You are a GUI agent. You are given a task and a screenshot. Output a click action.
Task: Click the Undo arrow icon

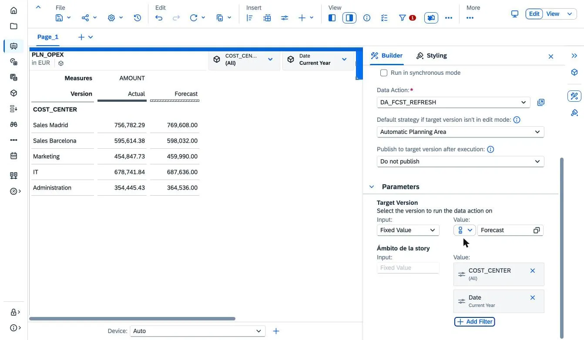click(159, 18)
